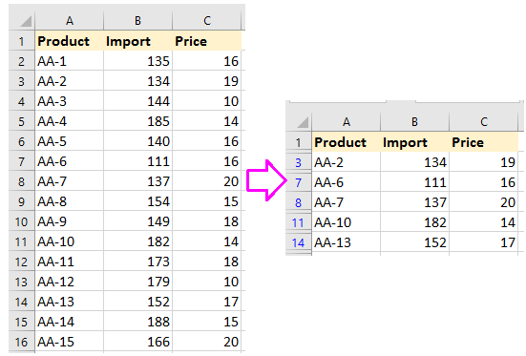526x356 pixels.
Task: Click the Price header cell in right sheet
Action: (483, 142)
